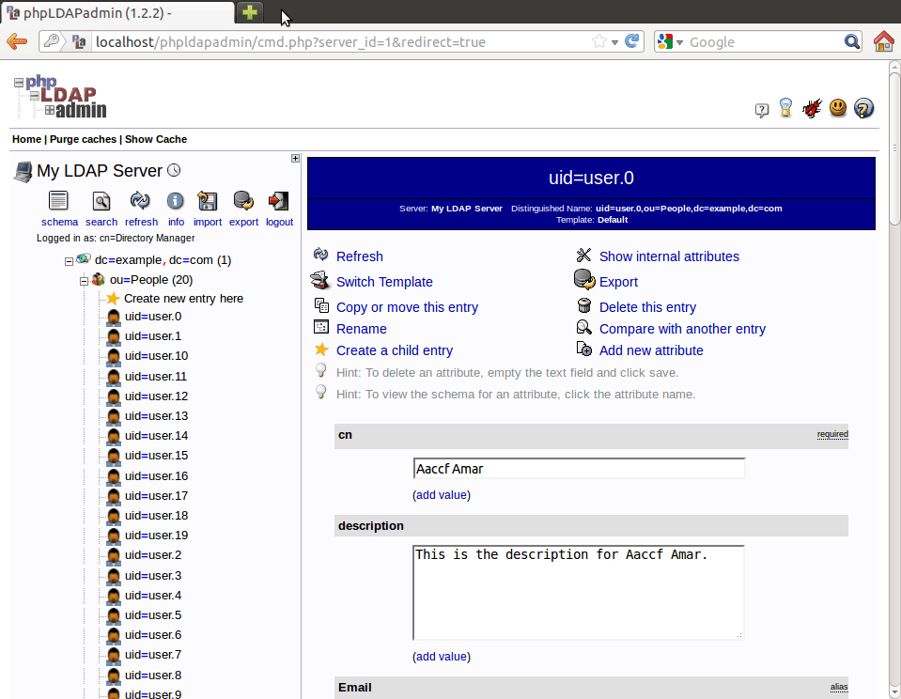Open help with the blue question mark icon

(x=863, y=108)
